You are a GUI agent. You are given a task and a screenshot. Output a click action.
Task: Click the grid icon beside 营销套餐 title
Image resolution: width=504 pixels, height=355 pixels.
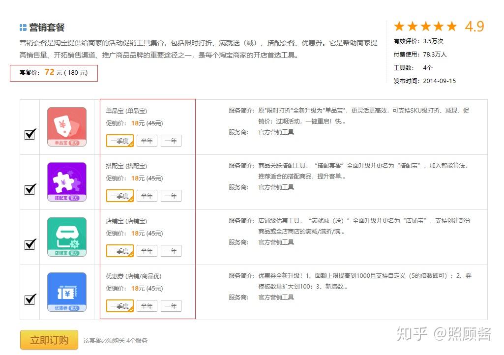point(23,28)
